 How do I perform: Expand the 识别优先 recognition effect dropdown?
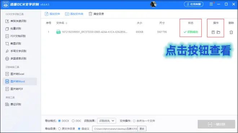click(106, 121)
